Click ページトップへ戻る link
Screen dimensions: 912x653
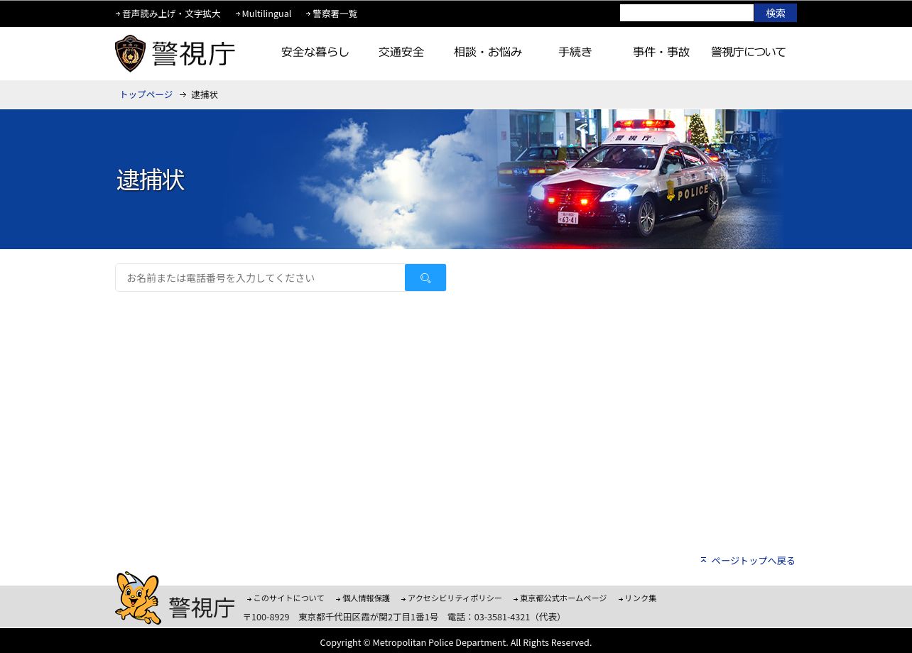click(753, 561)
